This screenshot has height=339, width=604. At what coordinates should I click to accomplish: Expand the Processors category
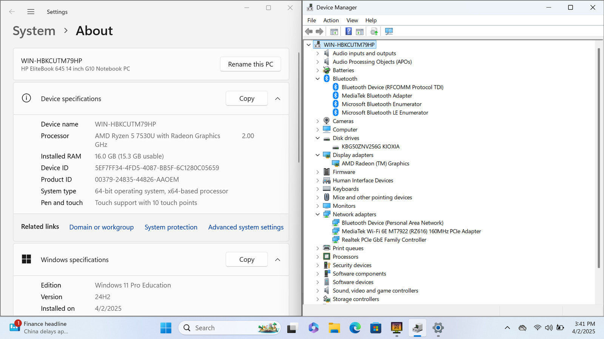click(x=317, y=257)
